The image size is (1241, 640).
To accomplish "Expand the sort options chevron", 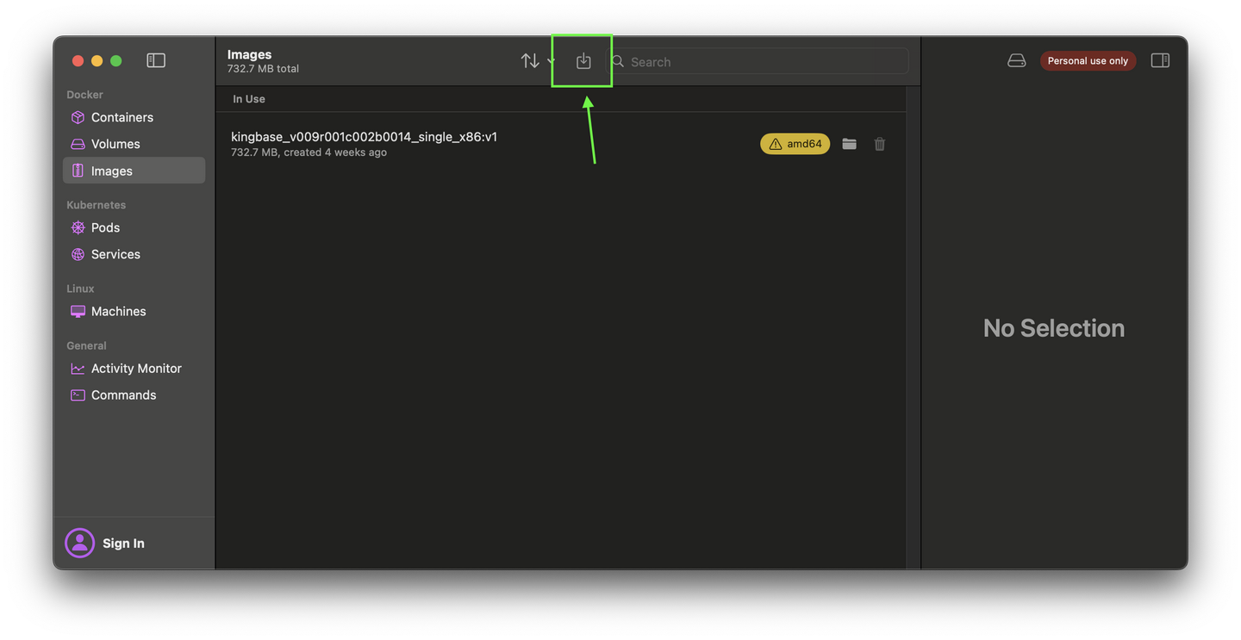I will (x=551, y=61).
